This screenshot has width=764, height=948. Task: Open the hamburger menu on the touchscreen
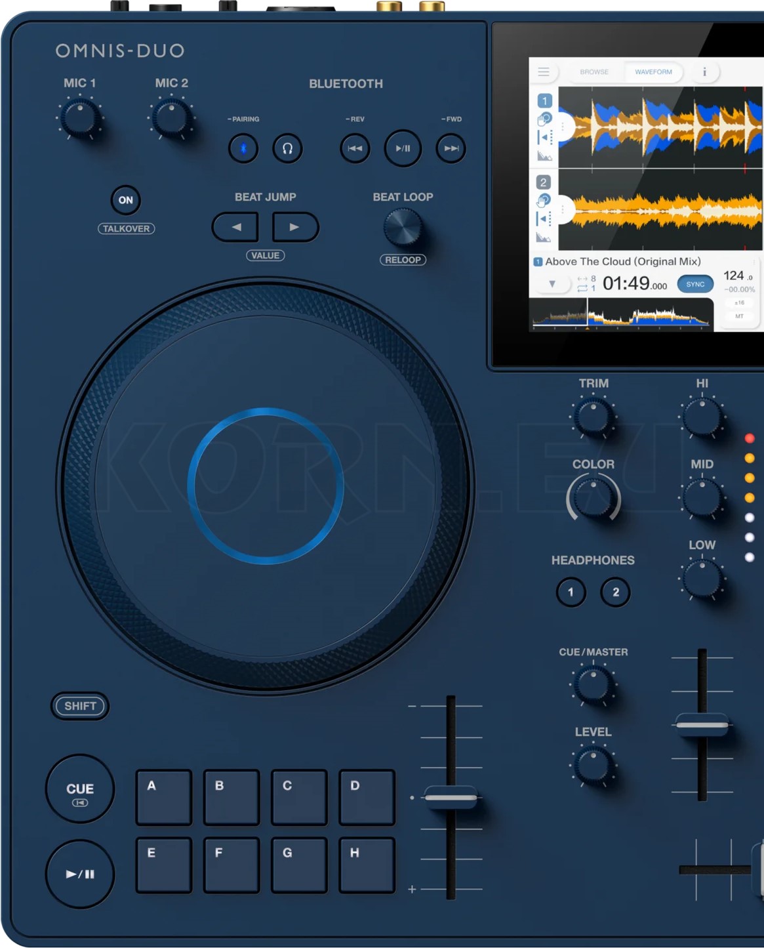click(543, 72)
